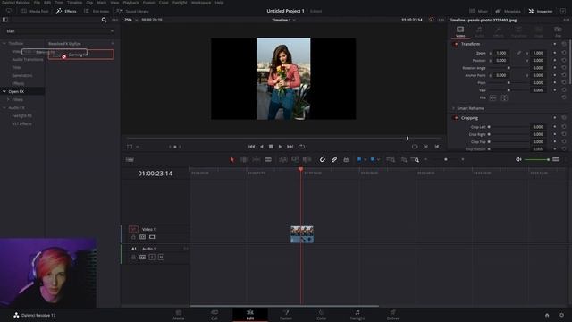
Task: Adjust the green volume slider
Action: [536, 159]
